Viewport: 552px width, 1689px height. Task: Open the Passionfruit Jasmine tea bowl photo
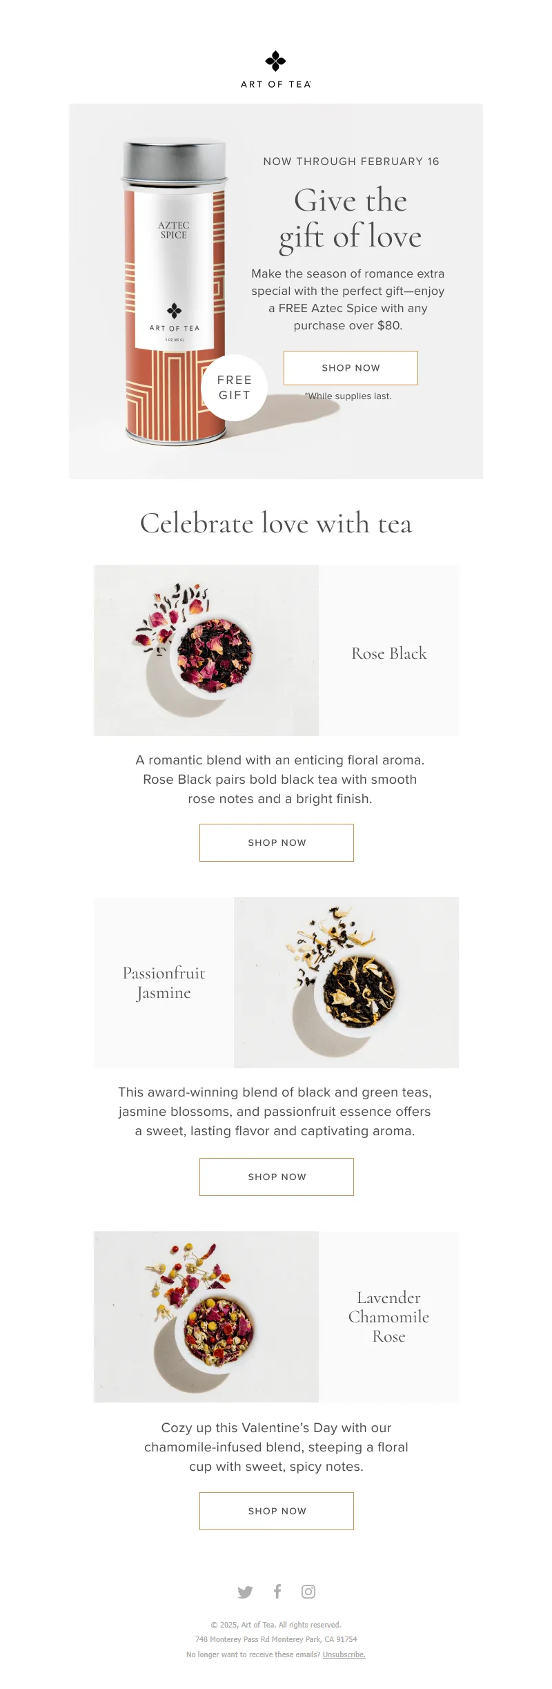point(346,983)
